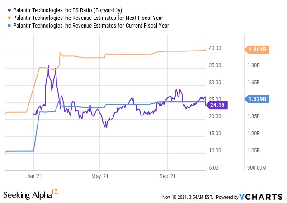Click the Nov 10 2021 timestamp text

click(x=188, y=197)
